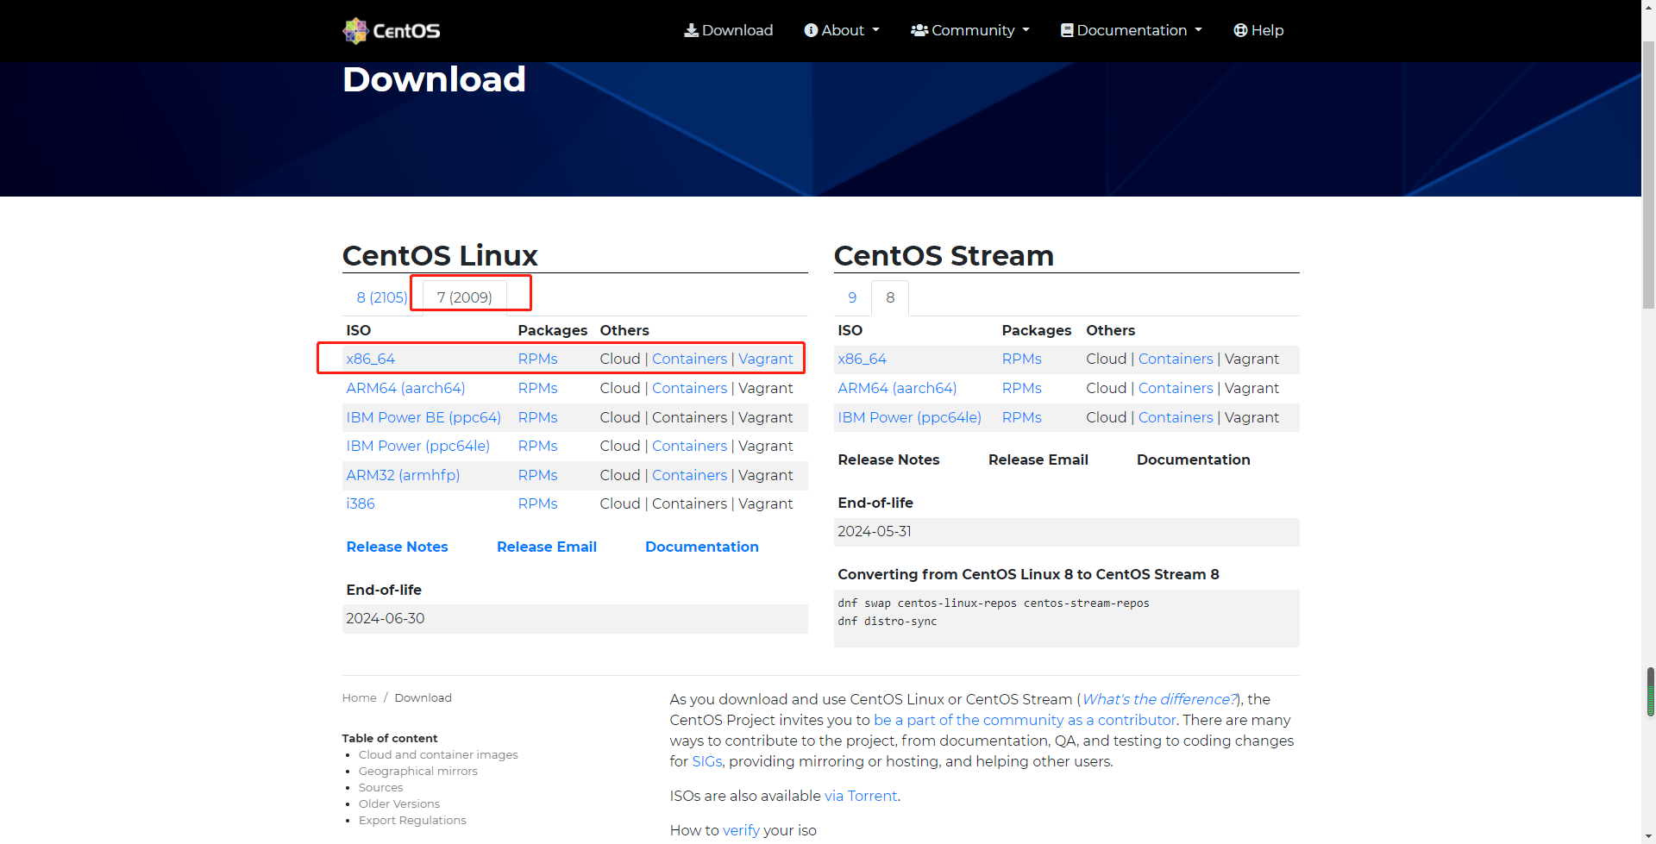The height and width of the screenshot is (844, 1656).
Task: Expand the Documentation dropdown caret
Action: [1198, 30]
